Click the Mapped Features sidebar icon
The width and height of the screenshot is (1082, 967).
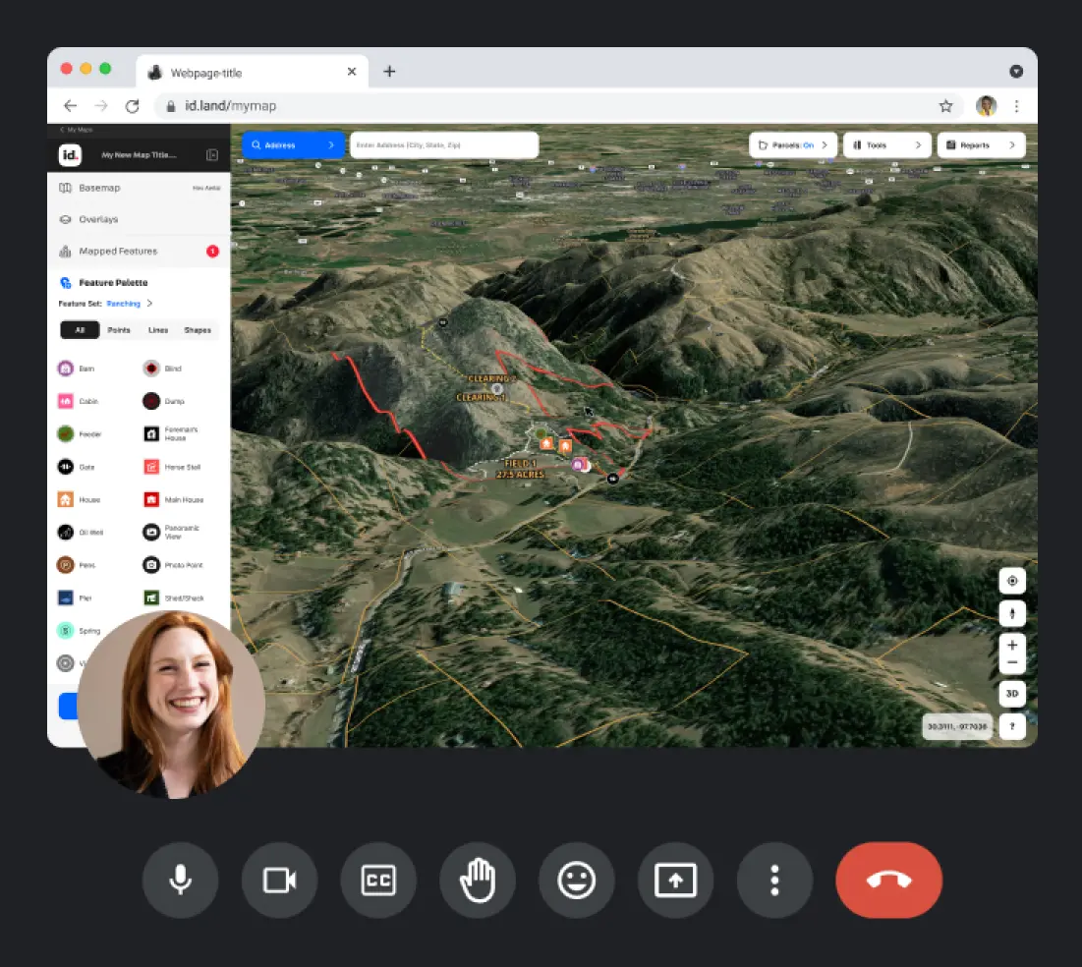(63, 251)
